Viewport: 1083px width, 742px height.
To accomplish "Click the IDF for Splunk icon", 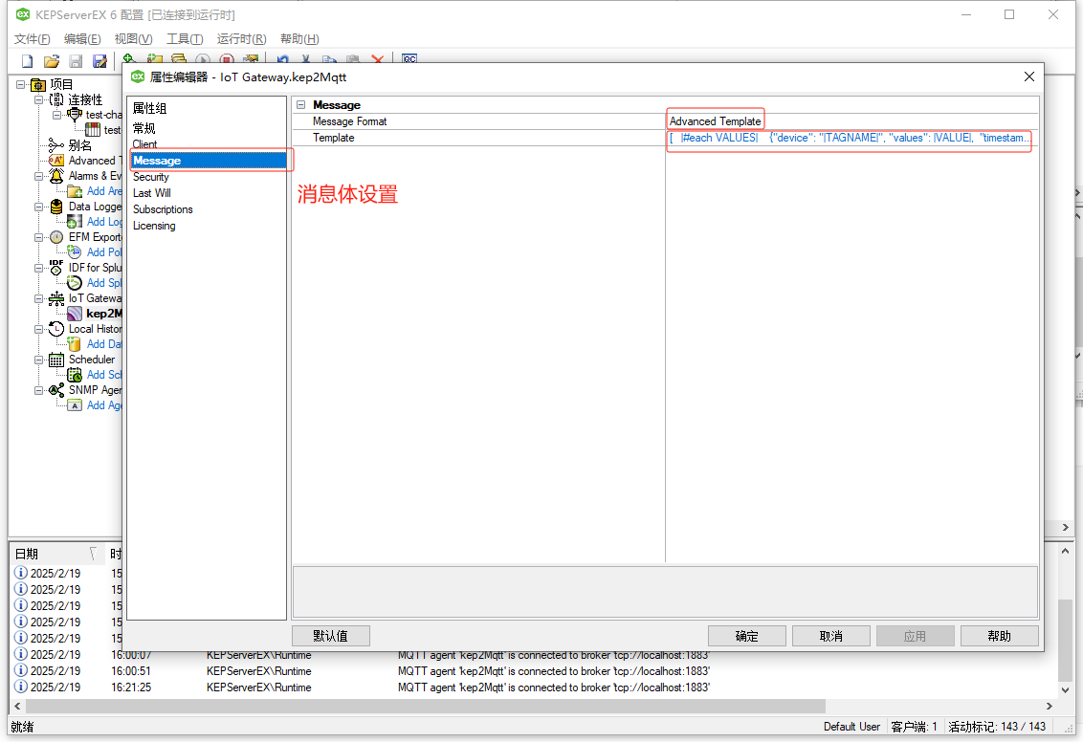I will [x=56, y=267].
